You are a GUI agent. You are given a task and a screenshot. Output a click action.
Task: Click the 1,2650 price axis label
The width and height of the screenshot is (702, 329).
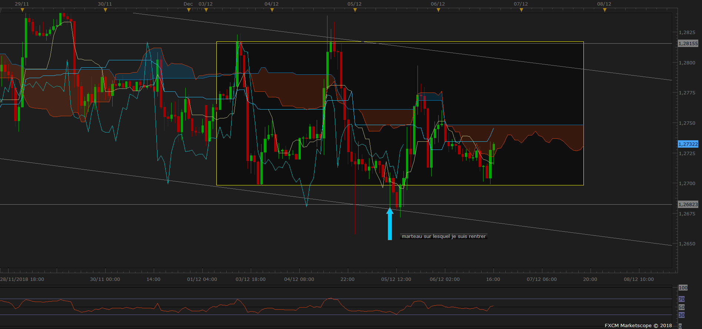[687, 244]
